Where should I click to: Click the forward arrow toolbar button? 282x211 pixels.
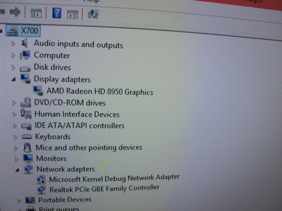coord(15,12)
